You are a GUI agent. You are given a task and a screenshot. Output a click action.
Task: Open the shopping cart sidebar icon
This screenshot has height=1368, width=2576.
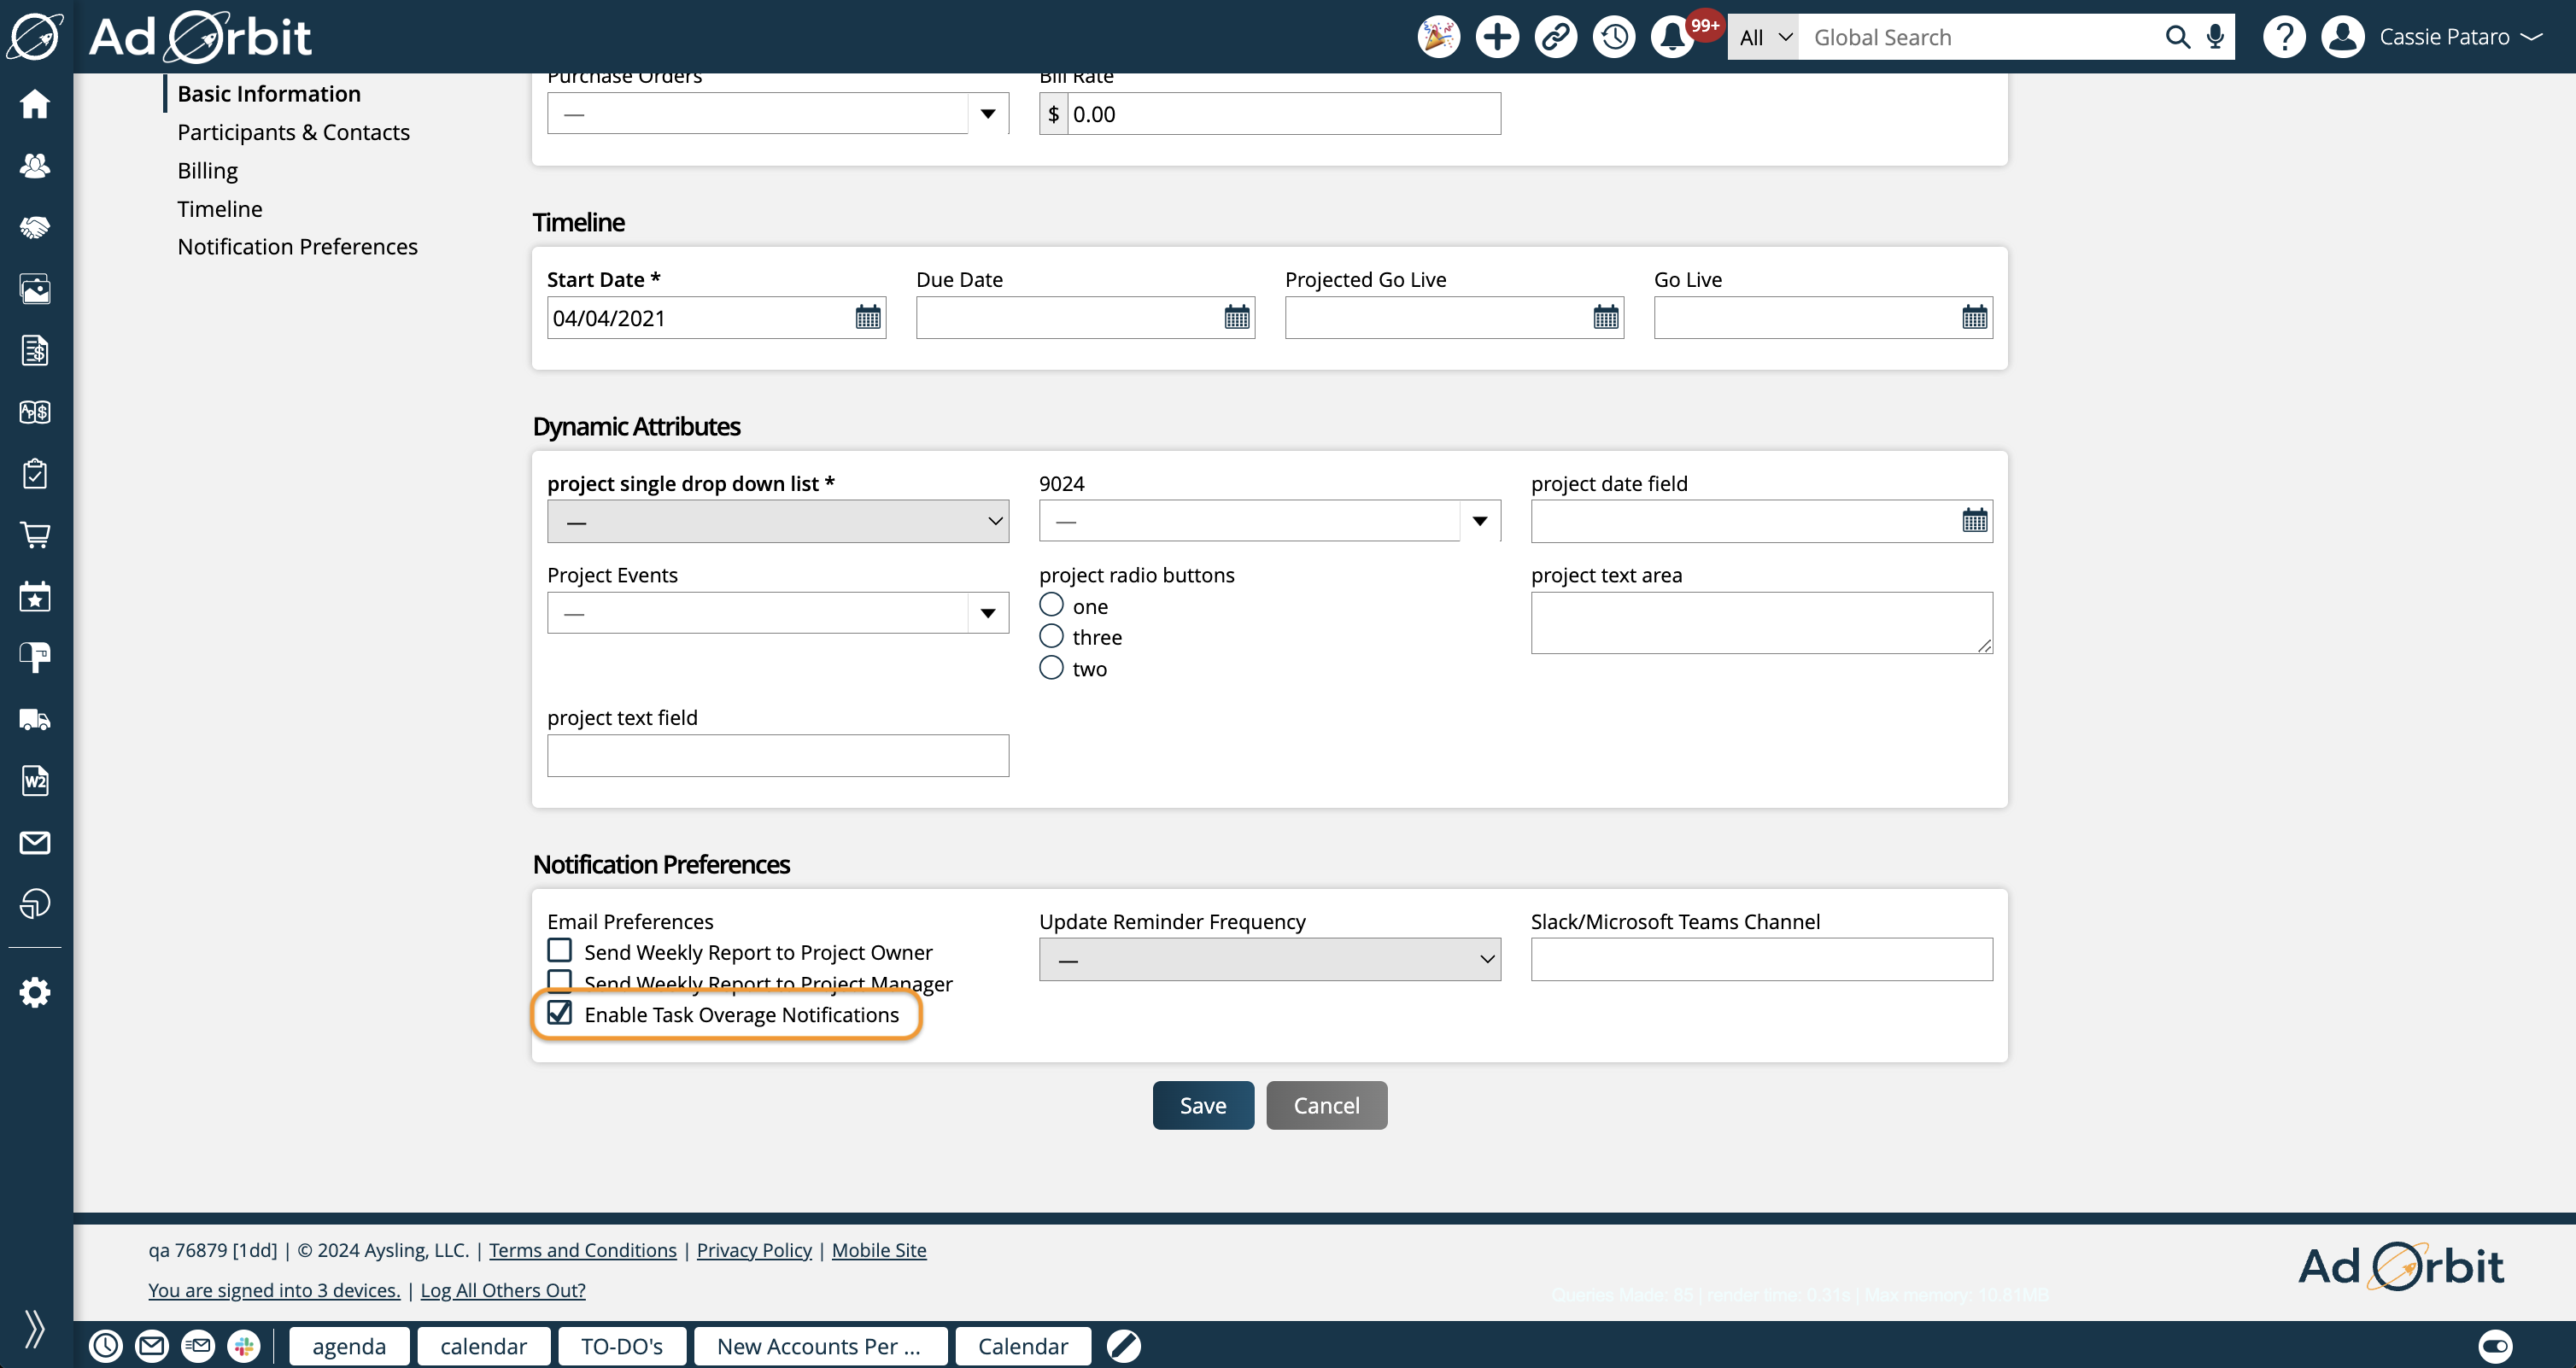(35, 535)
